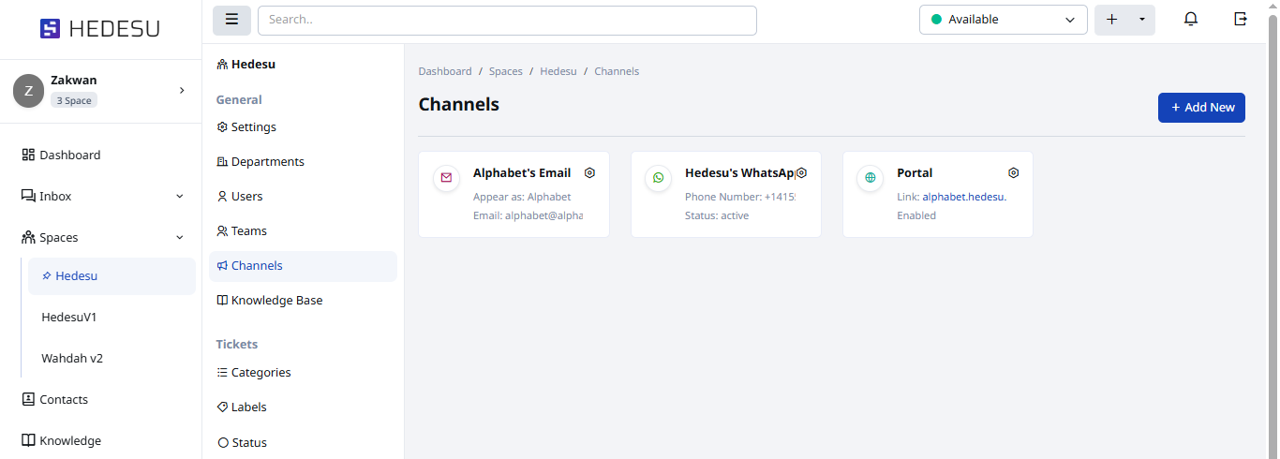Open the alphabet.hedesu portal link
1280x459 pixels.
pyautogui.click(x=963, y=197)
